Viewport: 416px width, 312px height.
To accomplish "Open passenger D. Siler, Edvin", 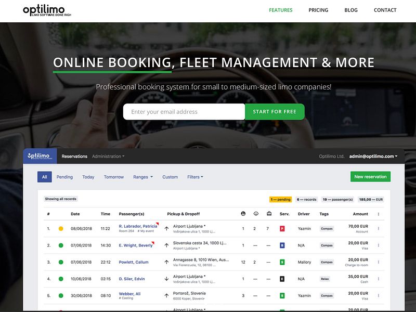I will (132, 279).
